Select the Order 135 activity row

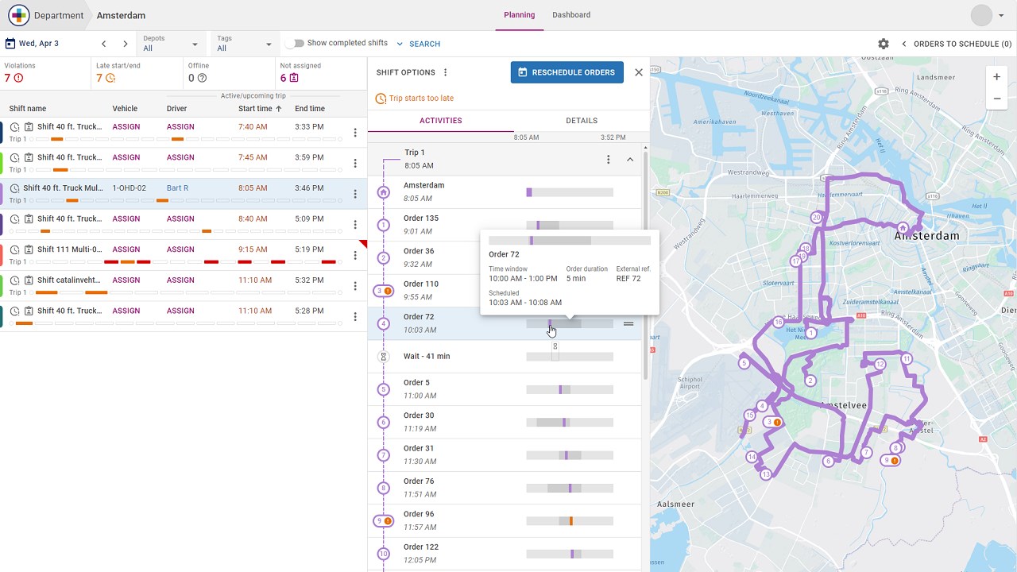pyautogui.click(x=505, y=225)
